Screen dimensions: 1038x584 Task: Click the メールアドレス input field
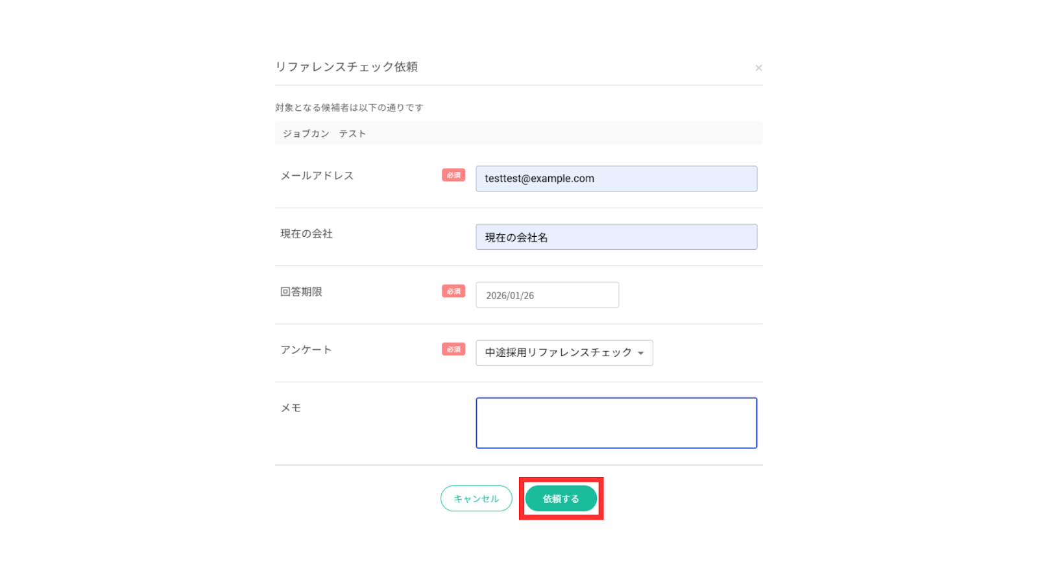point(616,178)
